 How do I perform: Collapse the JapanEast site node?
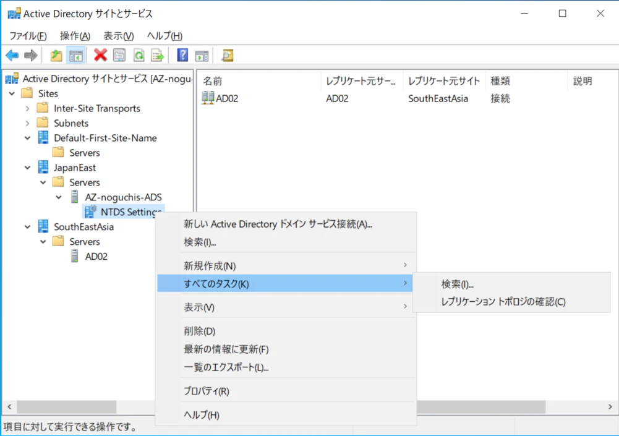coord(27,168)
